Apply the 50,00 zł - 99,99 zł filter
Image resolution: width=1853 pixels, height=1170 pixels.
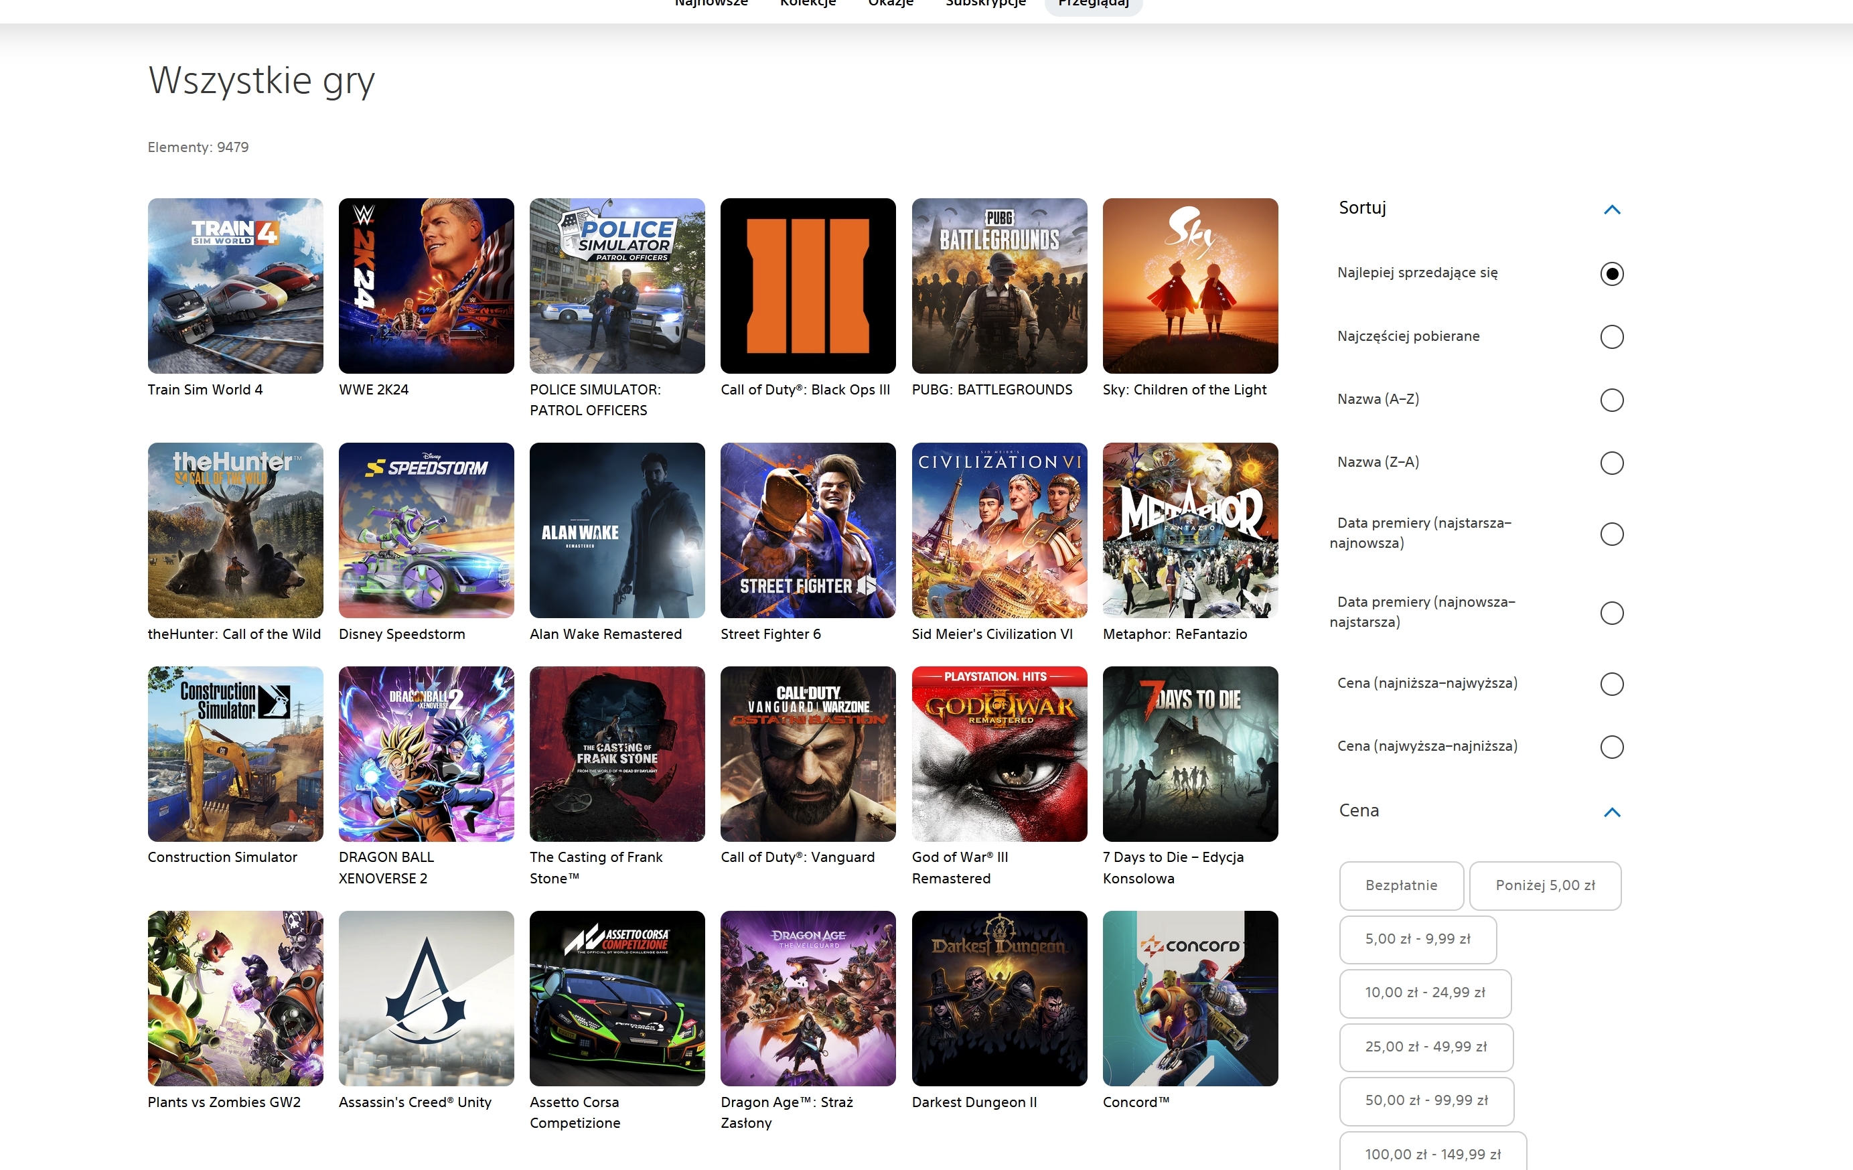click(1426, 1100)
